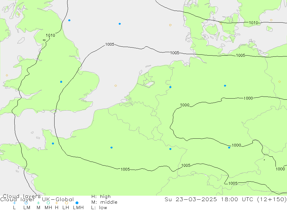Image resolution: width=287 pixels, height=210 pixels.
Task: Select the blue marker over north-central France
Action: pyautogui.click(x=111, y=148)
